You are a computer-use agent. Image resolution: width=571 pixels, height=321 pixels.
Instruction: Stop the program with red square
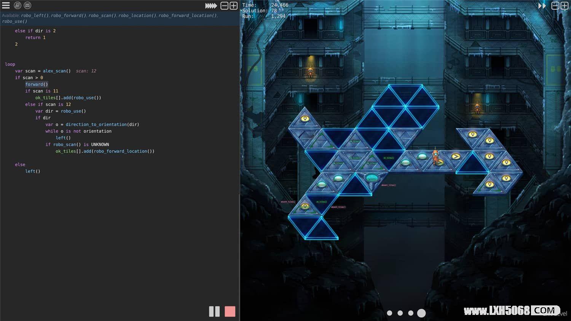coord(230,311)
